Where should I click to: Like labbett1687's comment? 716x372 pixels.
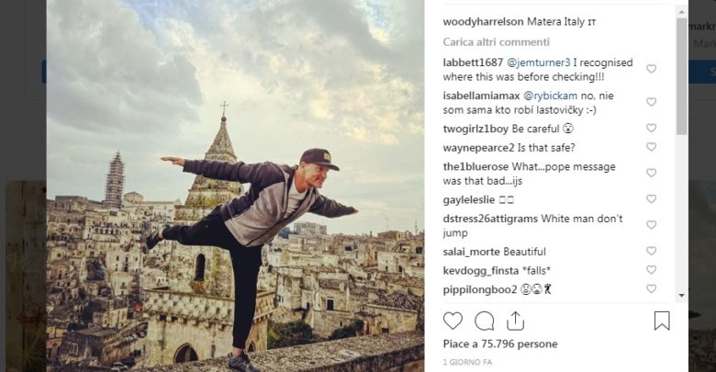pos(651,69)
